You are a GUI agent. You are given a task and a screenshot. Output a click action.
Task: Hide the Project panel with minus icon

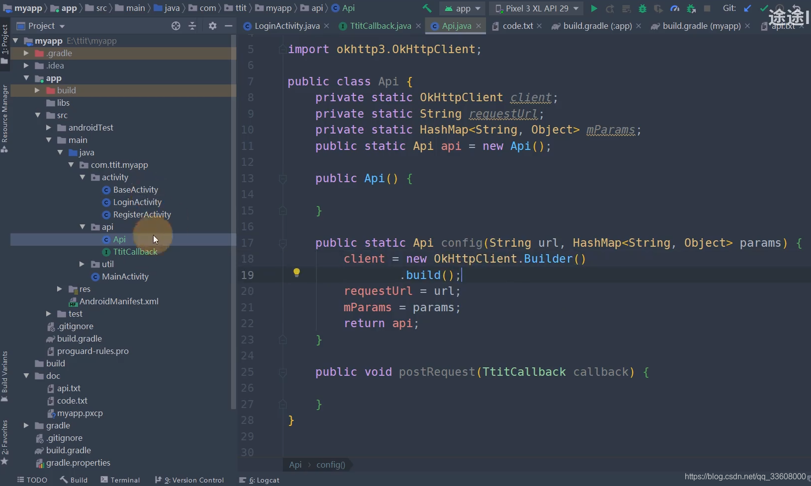tap(229, 26)
